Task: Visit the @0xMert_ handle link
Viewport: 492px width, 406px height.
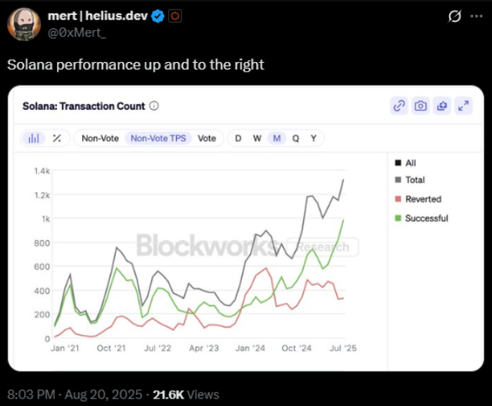Action: point(76,33)
